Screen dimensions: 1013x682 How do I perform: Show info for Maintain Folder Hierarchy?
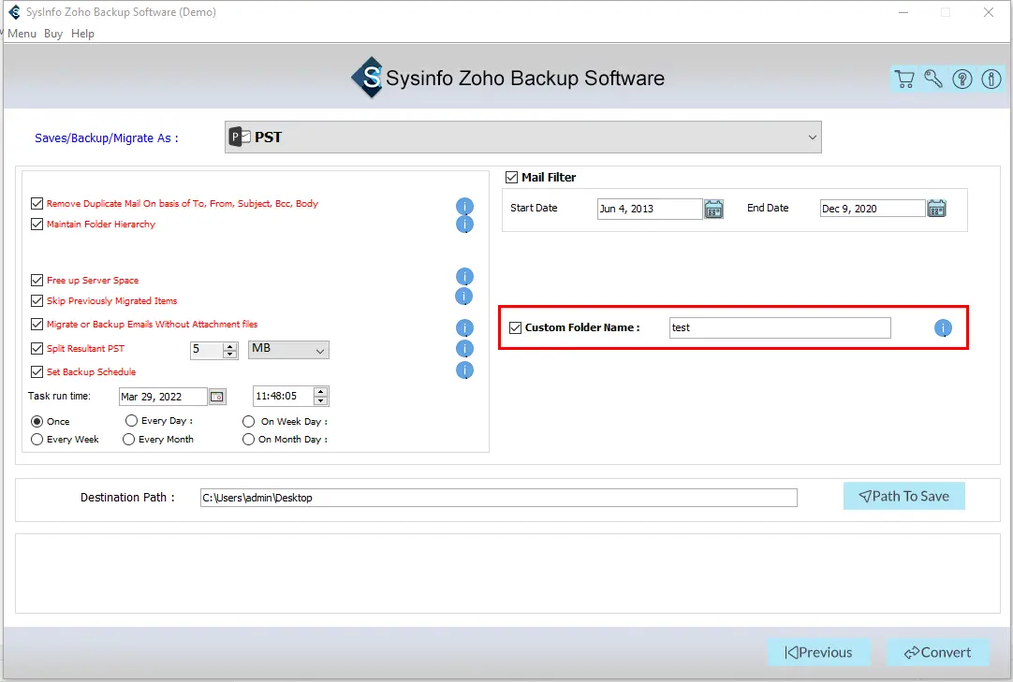pos(464,225)
